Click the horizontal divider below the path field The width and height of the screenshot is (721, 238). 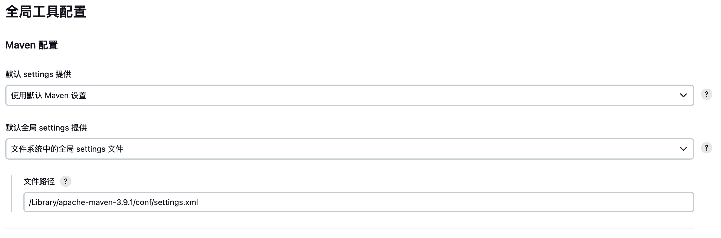coord(349,228)
